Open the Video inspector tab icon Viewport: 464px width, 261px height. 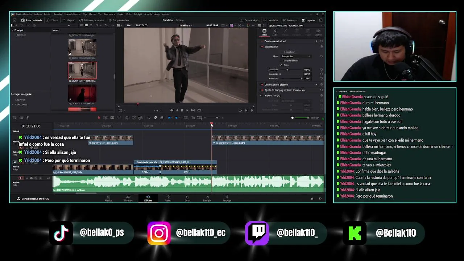click(x=264, y=32)
